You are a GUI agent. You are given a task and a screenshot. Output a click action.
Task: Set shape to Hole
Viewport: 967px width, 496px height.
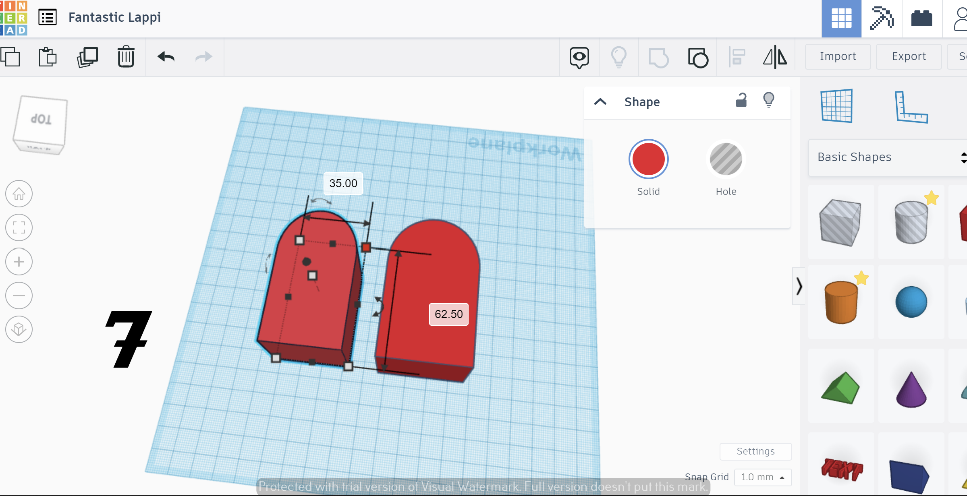[726, 159]
